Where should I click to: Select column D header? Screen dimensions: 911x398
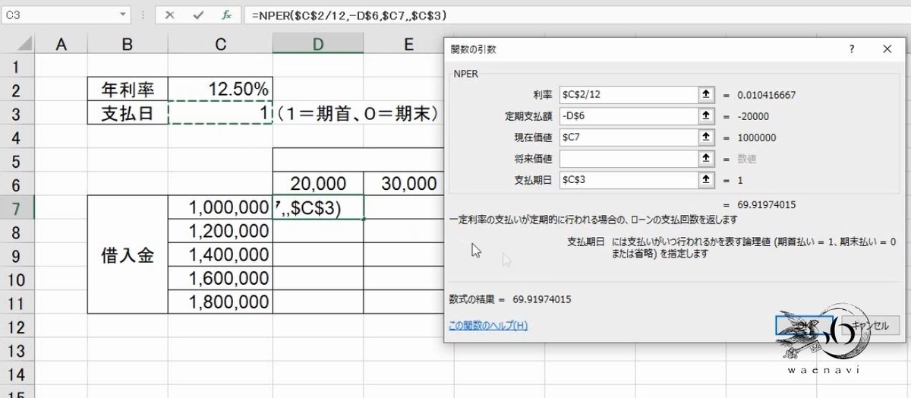[x=318, y=45]
